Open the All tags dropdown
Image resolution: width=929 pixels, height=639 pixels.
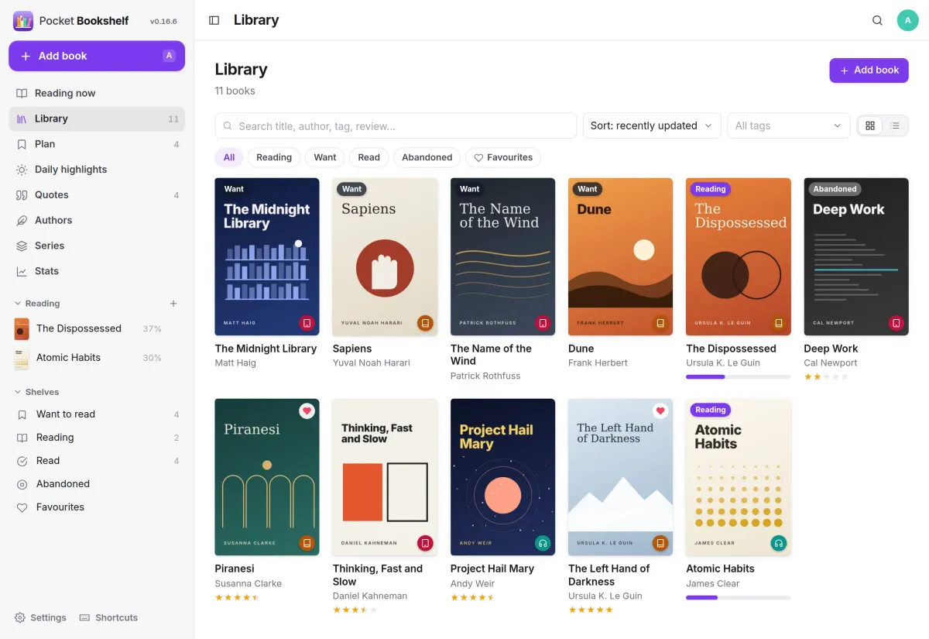pyautogui.click(x=789, y=125)
